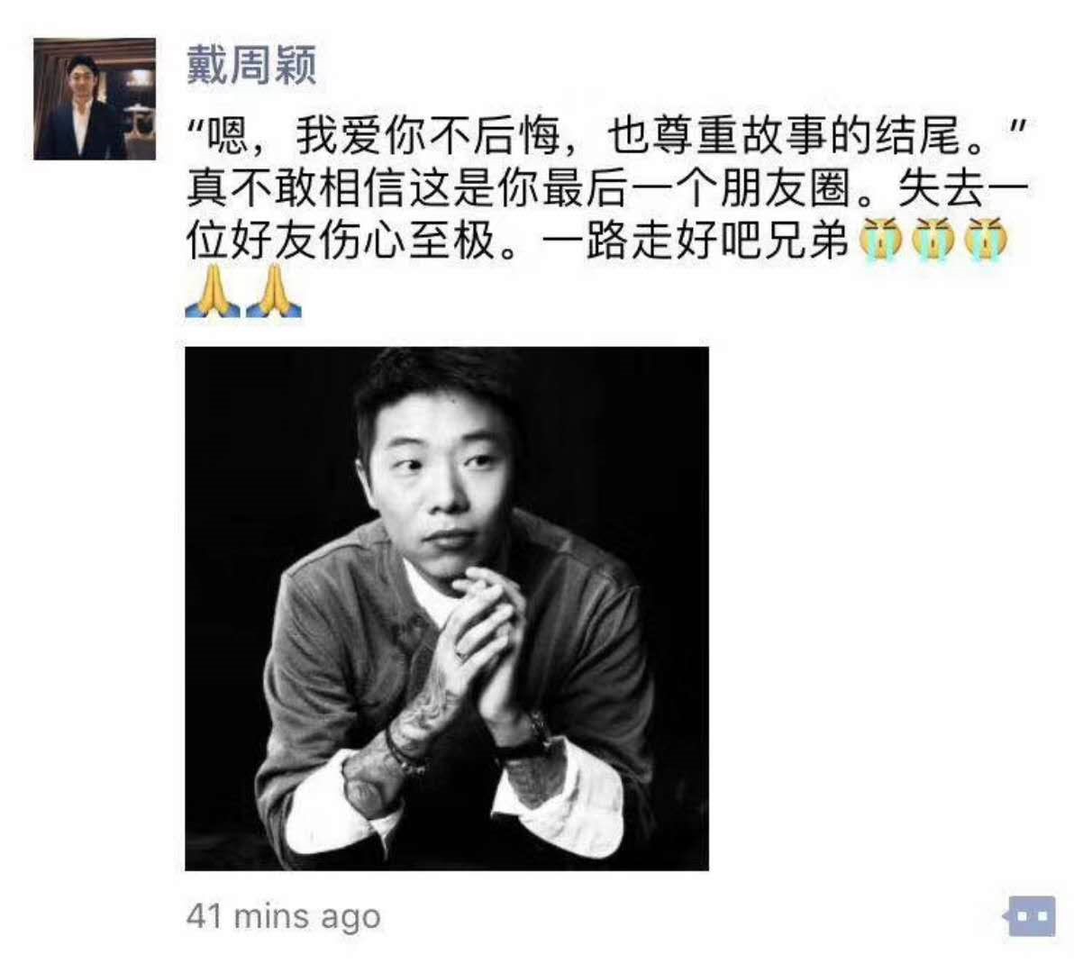The width and height of the screenshot is (1092, 973).
Task: Click the second praying hands emoji
Action: coord(273,294)
